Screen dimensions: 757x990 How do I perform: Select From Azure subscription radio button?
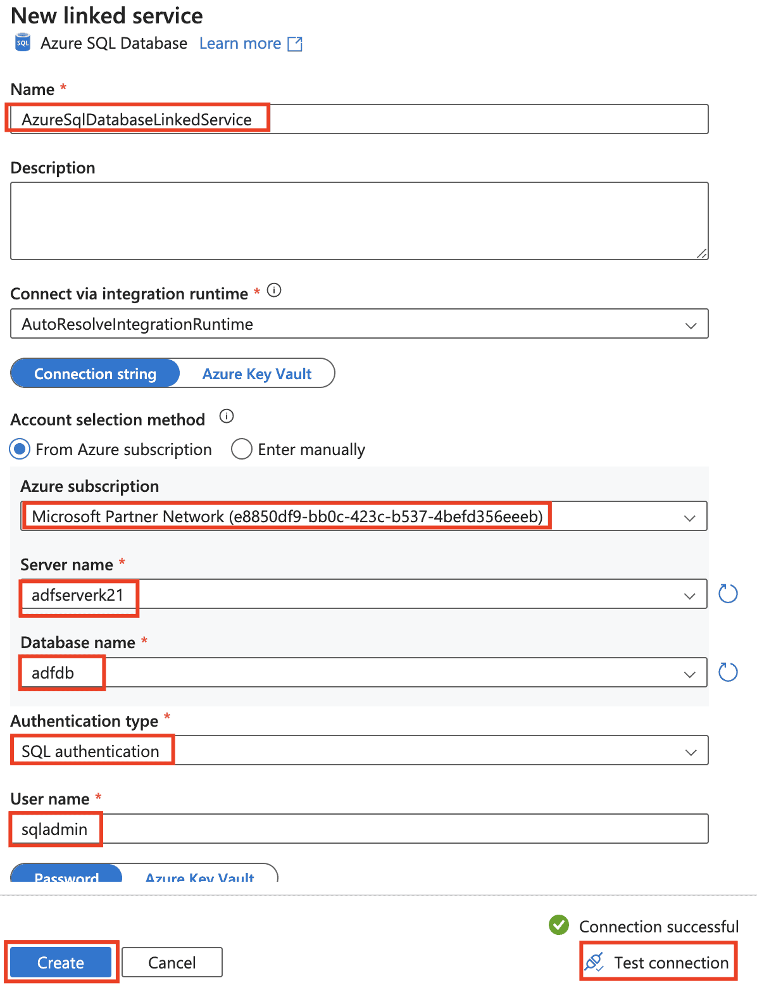click(20, 449)
